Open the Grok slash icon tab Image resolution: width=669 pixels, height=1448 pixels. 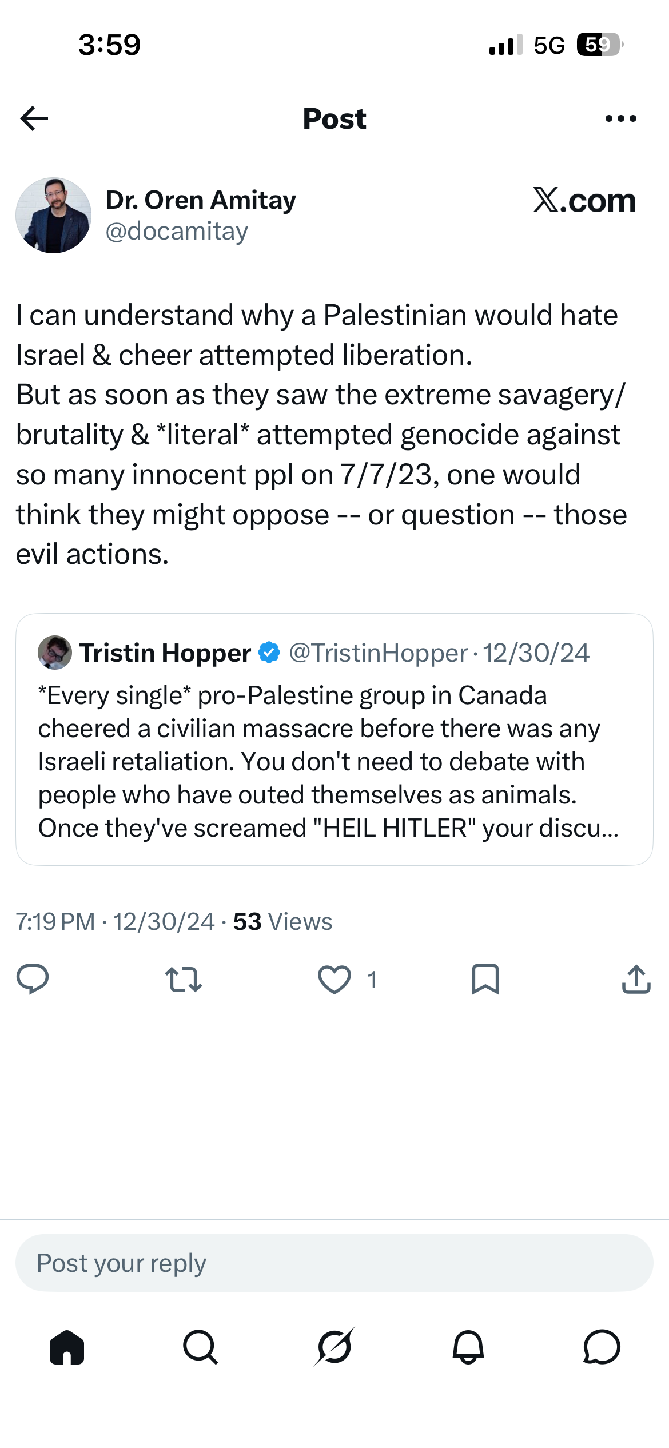coord(334,1347)
